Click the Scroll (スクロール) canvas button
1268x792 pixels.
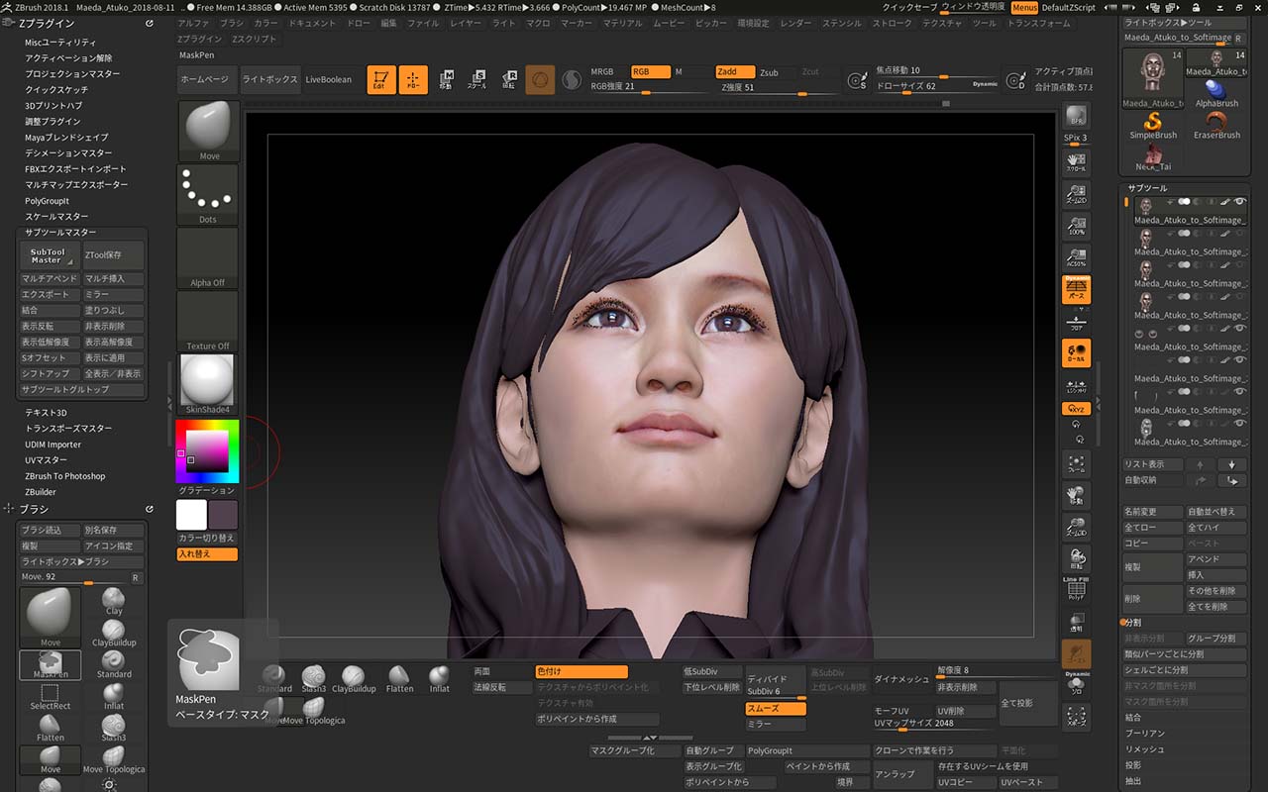point(1077,163)
